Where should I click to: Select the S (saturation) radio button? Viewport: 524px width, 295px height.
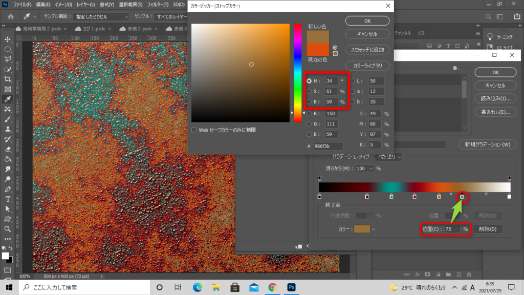point(309,91)
